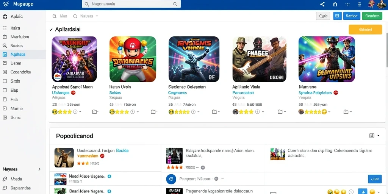Viewport: 388px width, 194px height.
Task: Toggle the Usren checkbox in sidebar
Action: point(5,63)
